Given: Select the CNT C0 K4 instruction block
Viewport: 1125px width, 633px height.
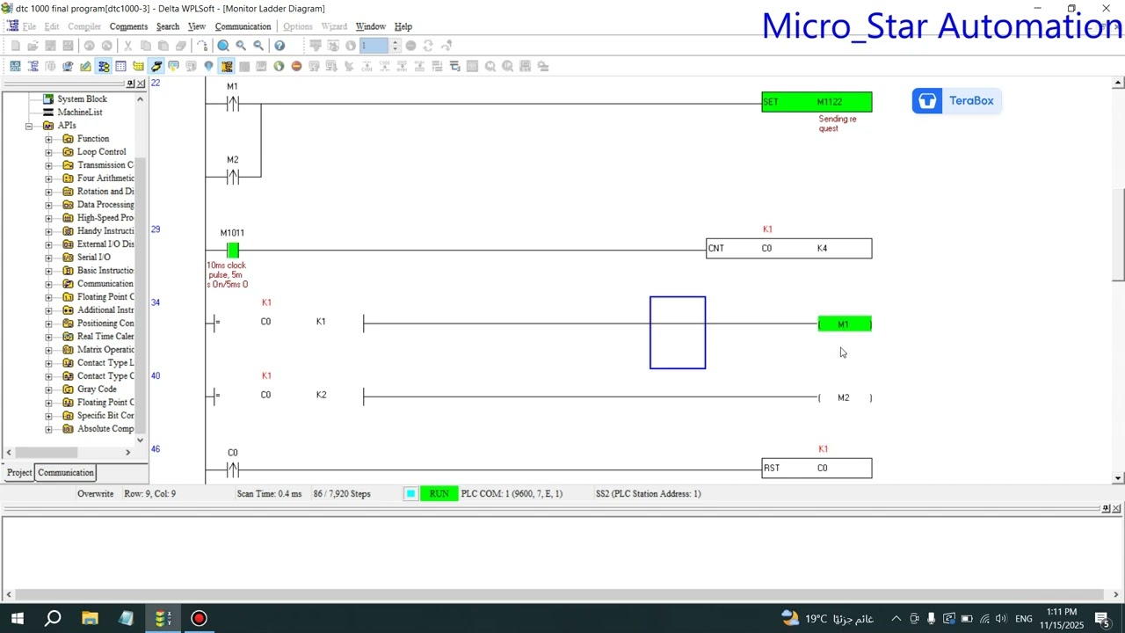Looking at the screenshot, I should [x=789, y=249].
